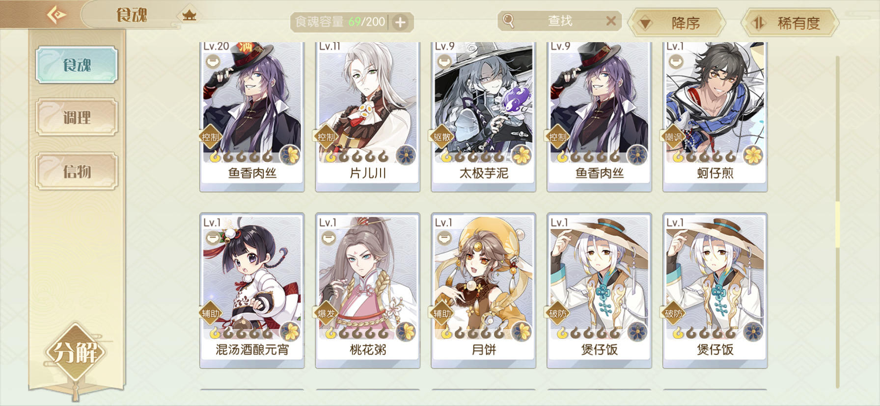Click the 控制 role tag on Lv.20 鱼香肉丝
The height and width of the screenshot is (406, 880).
[210, 137]
